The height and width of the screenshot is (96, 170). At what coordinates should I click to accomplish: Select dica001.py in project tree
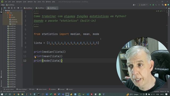(11, 26)
